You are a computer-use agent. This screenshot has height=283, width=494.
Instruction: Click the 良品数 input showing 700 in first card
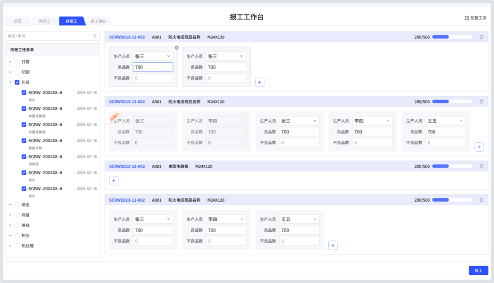[x=153, y=67]
